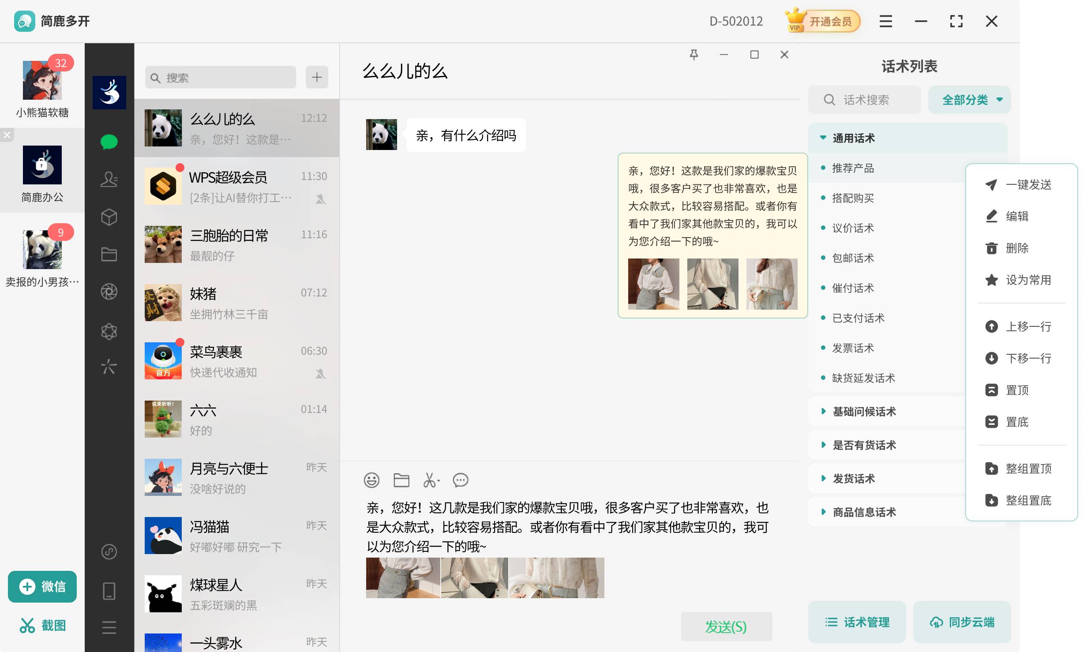Click the 发送(S) send button
Image resolution: width=1087 pixels, height=652 pixels.
726,626
